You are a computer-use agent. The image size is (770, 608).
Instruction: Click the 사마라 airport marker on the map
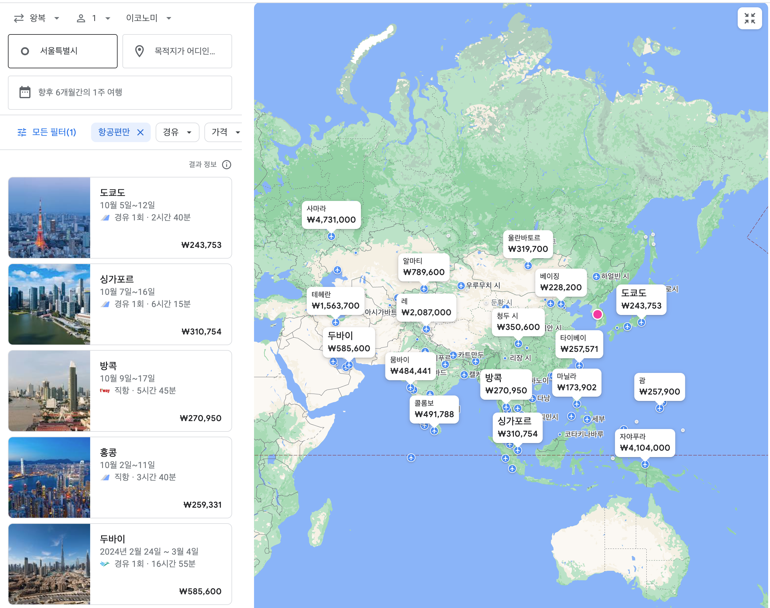coord(331,236)
